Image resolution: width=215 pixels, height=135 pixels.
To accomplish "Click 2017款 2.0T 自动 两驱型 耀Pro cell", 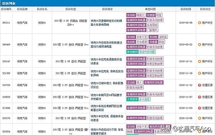I will pyautogui.click(x=71, y=131).
